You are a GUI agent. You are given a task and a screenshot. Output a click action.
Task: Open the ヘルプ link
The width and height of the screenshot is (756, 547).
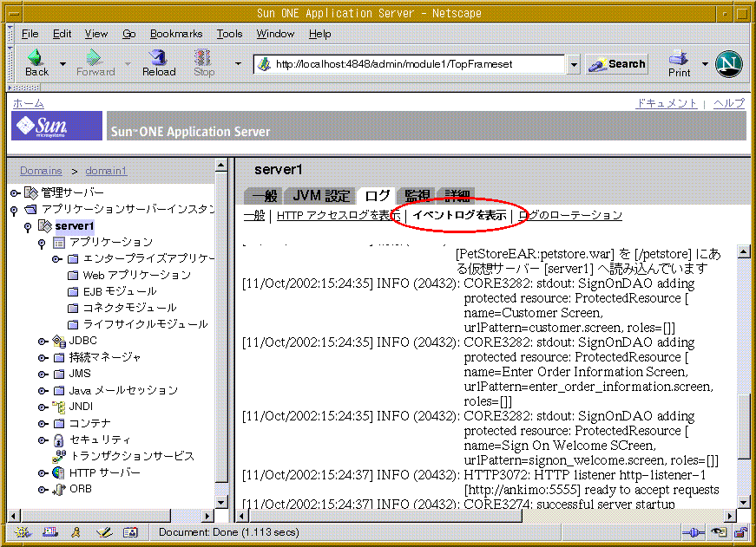click(729, 103)
